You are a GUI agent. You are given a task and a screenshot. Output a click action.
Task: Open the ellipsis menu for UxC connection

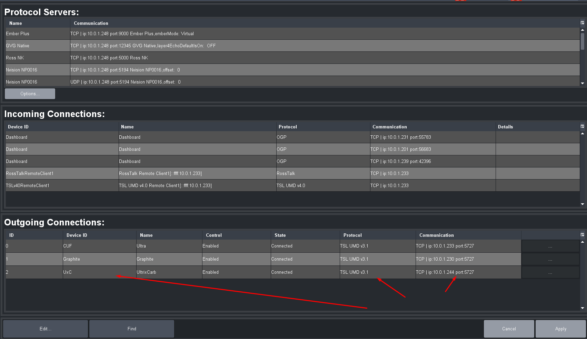(x=550, y=272)
